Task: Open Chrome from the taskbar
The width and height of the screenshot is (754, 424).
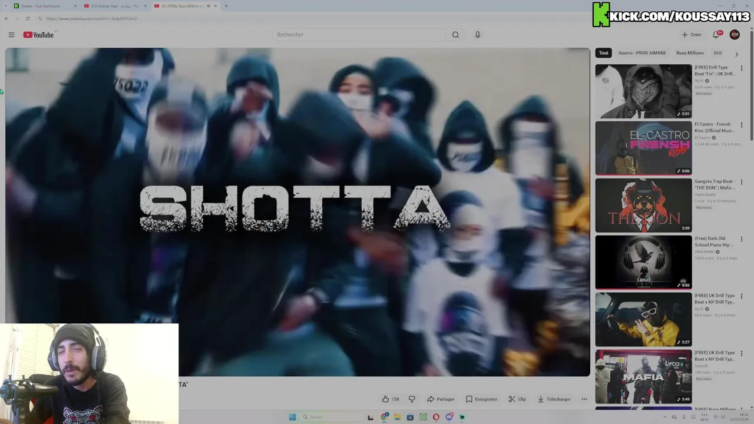Action: coord(385,417)
